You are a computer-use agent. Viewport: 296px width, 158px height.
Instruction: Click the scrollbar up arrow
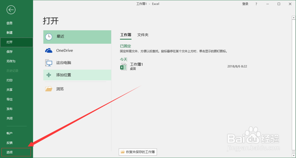pos(294,18)
